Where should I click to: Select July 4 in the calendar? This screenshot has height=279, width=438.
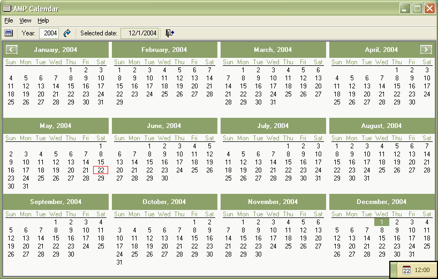pyautogui.click(x=228, y=154)
